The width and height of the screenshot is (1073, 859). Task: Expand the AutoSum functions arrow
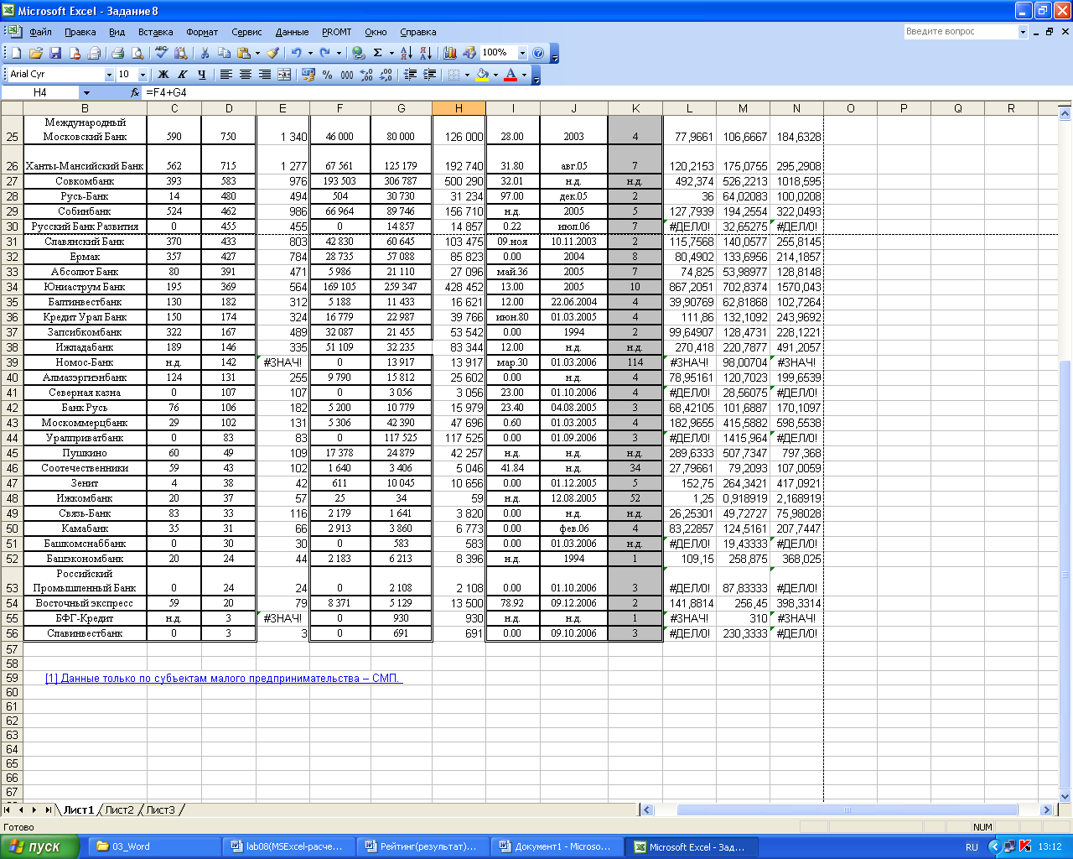[391, 53]
